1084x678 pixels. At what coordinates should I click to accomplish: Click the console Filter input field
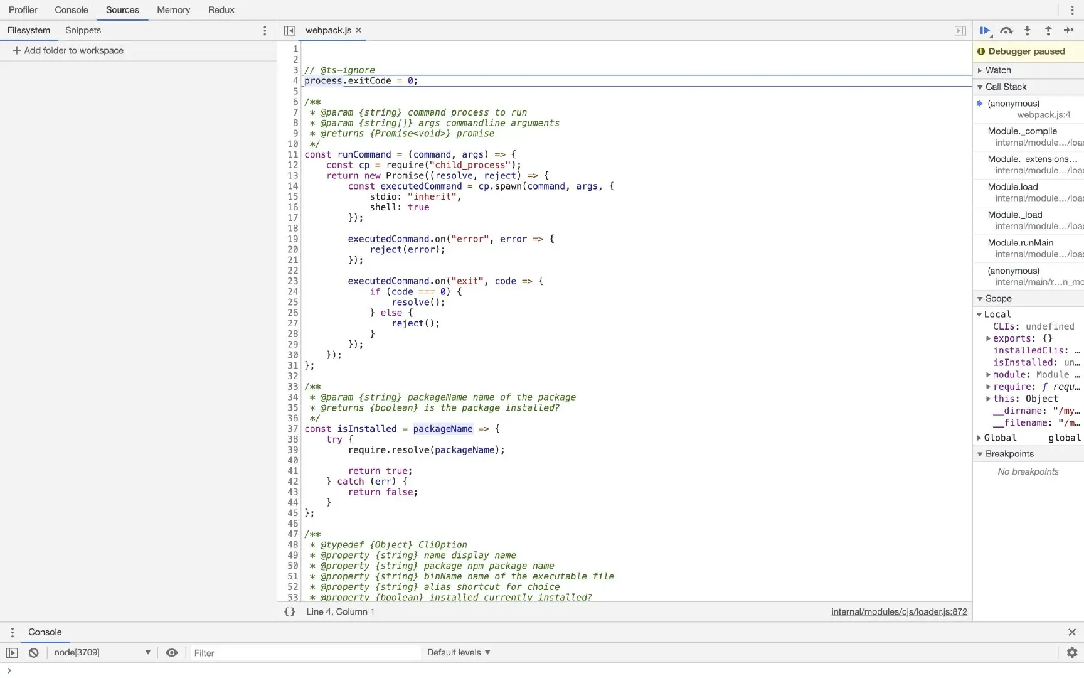pyautogui.click(x=305, y=653)
